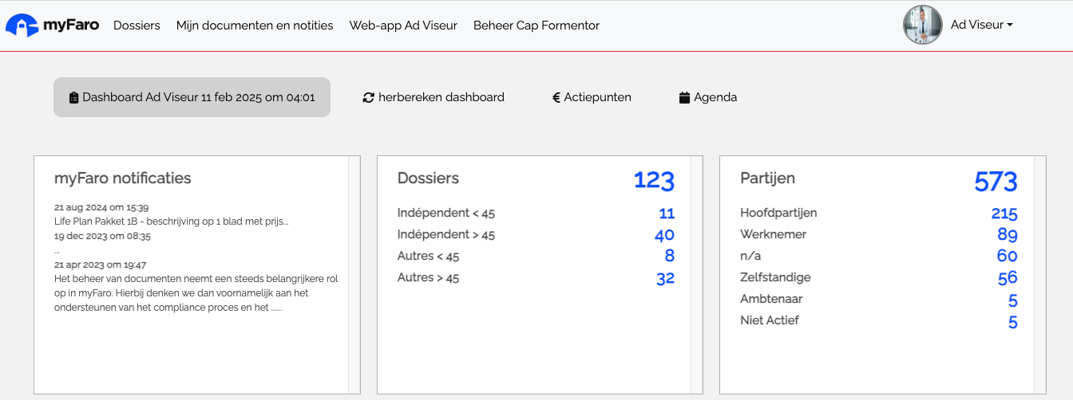The image size is (1073, 400).
Task: Click the clipboard icon on the Dashboard button
Action: pos(73,98)
